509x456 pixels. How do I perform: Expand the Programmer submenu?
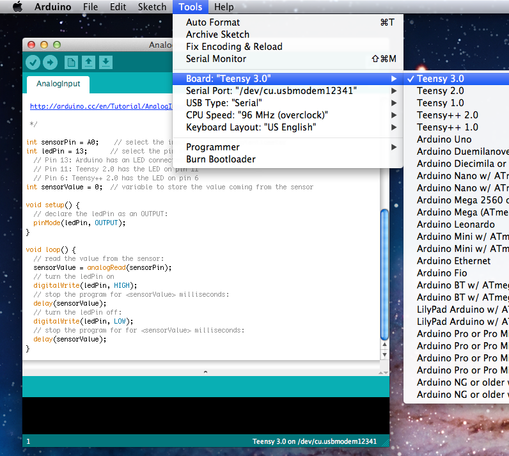point(288,147)
